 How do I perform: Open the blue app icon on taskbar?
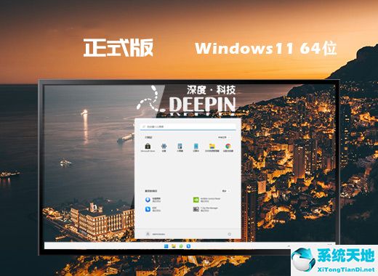(x=188, y=246)
